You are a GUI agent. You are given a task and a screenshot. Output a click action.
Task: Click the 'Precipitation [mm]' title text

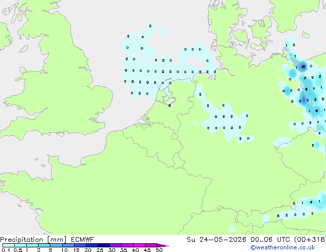click(x=33, y=240)
